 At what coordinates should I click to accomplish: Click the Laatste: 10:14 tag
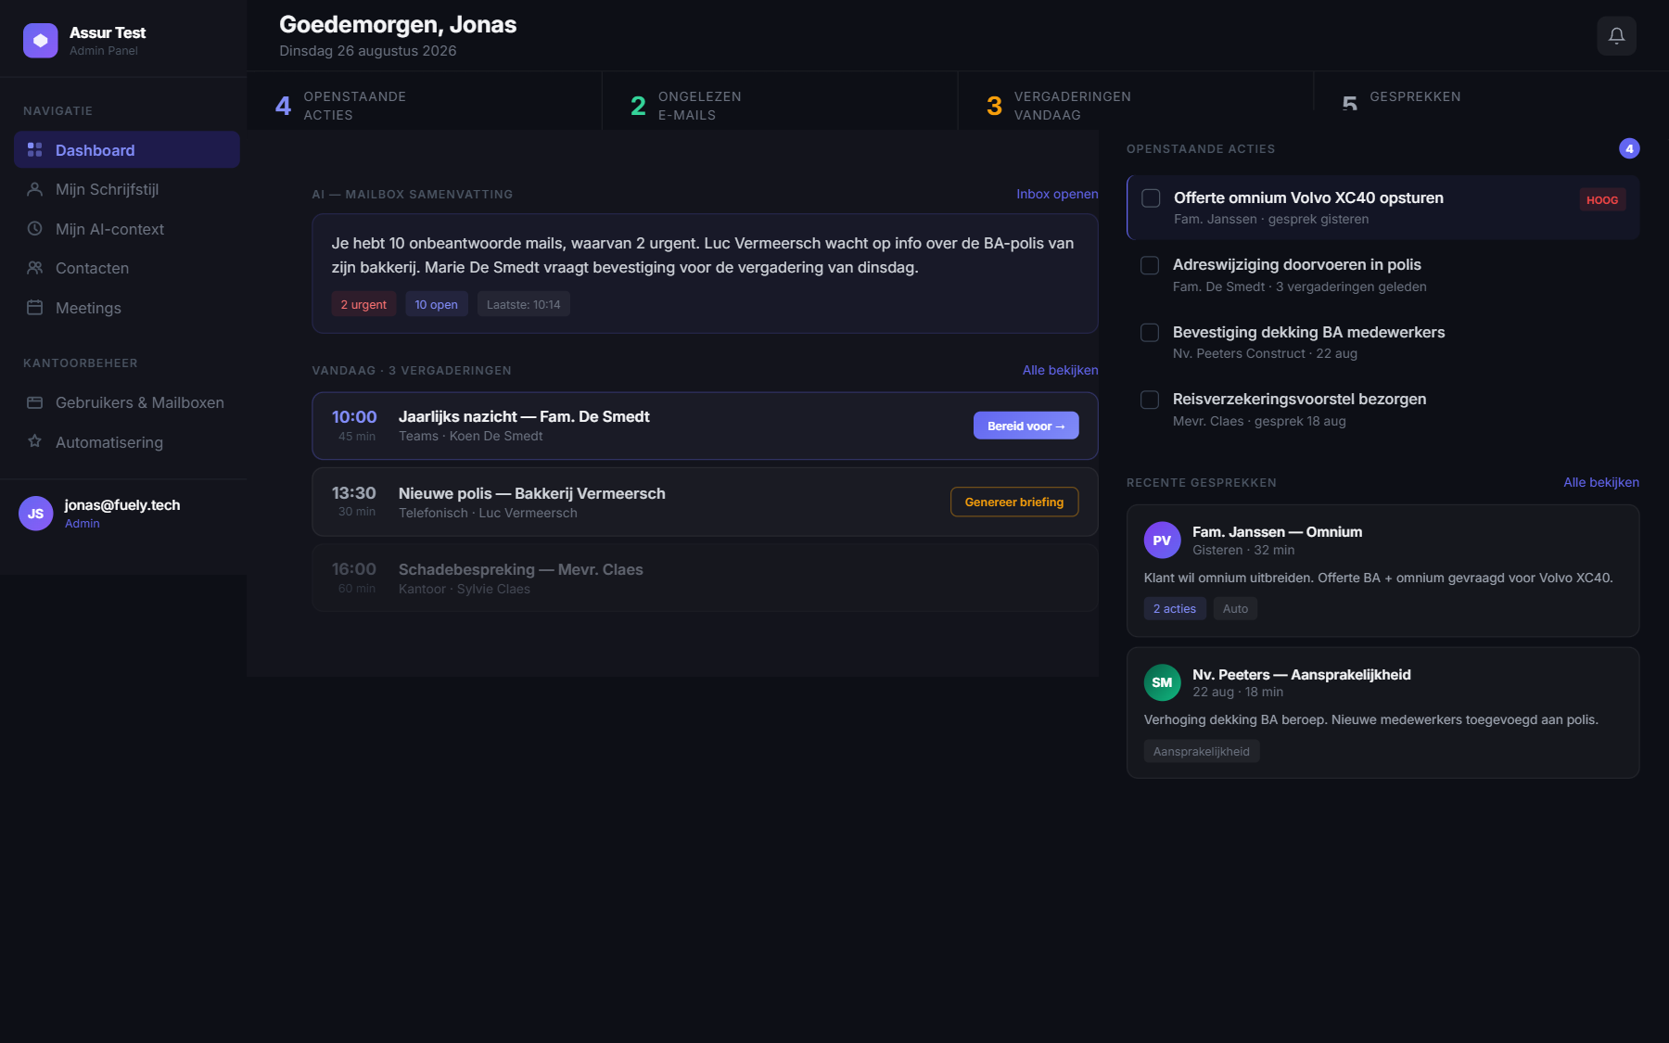[x=523, y=304]
